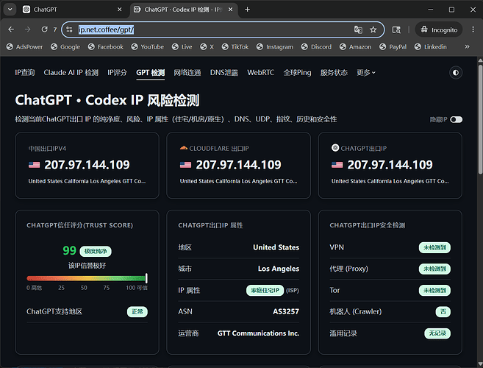
Task: Click the 正常 badge for ChatGPT支持地区
Action: coord(137,311)
